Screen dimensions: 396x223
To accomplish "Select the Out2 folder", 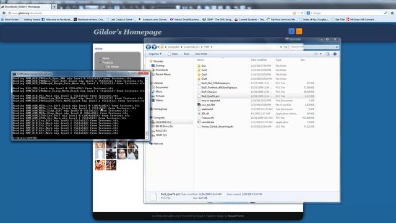I will pyautogui.click(x=204, y=70).
